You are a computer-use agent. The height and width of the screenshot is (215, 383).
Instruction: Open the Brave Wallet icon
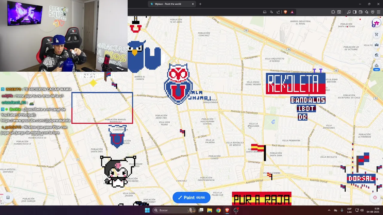(361, 12)
